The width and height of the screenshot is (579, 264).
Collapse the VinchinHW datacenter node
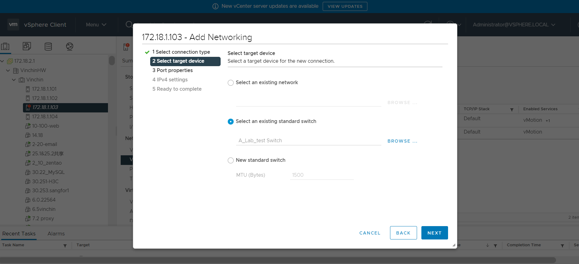pyautogui.click(x=8, y=71)
